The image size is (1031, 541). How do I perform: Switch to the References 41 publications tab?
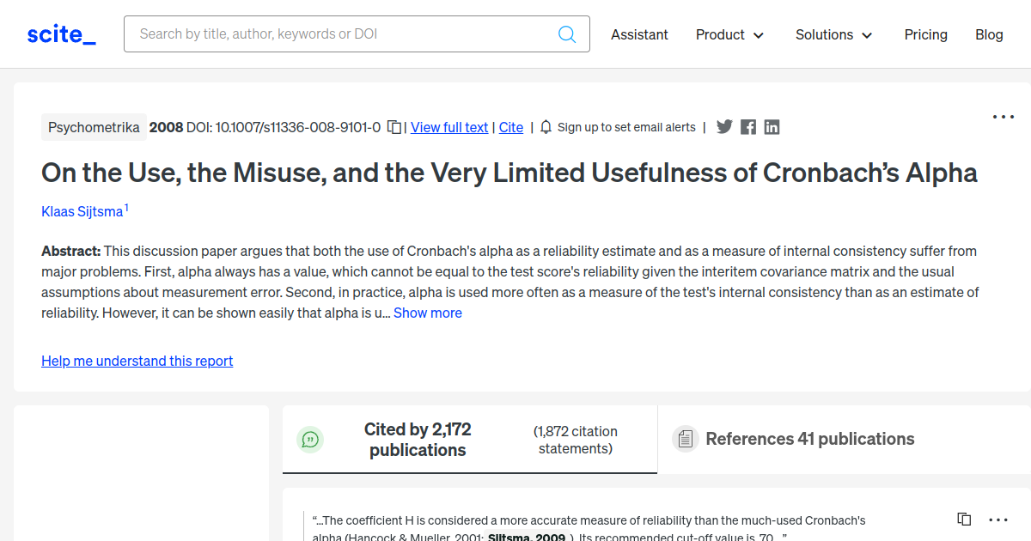point(810,438)
